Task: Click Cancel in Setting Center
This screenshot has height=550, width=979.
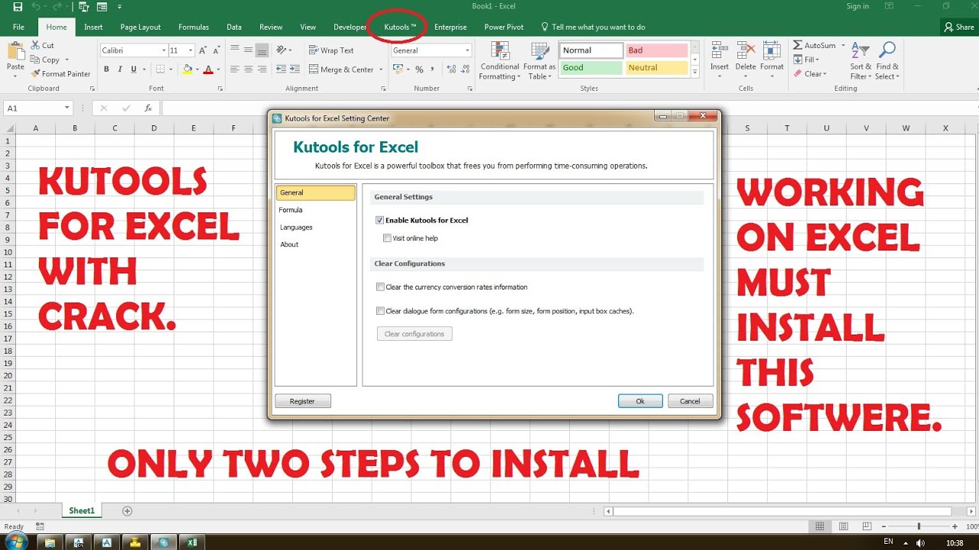Action: click(690, 401)
